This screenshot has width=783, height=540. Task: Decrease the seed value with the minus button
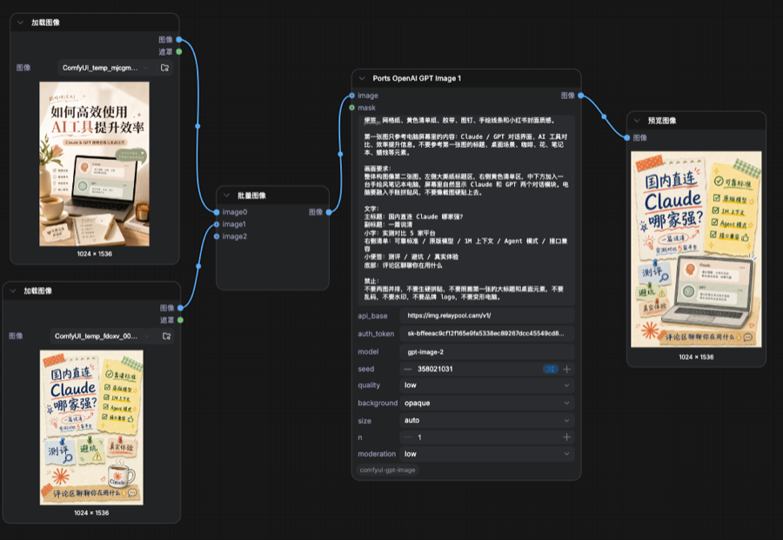[408, 370]
